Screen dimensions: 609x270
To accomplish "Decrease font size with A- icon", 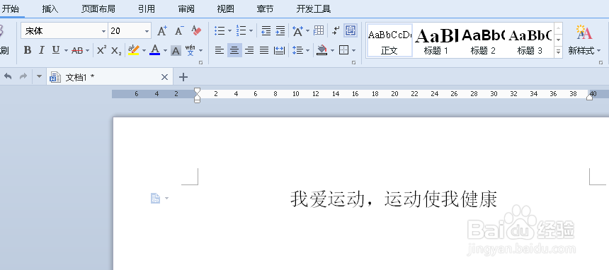I will click(179, 31).
